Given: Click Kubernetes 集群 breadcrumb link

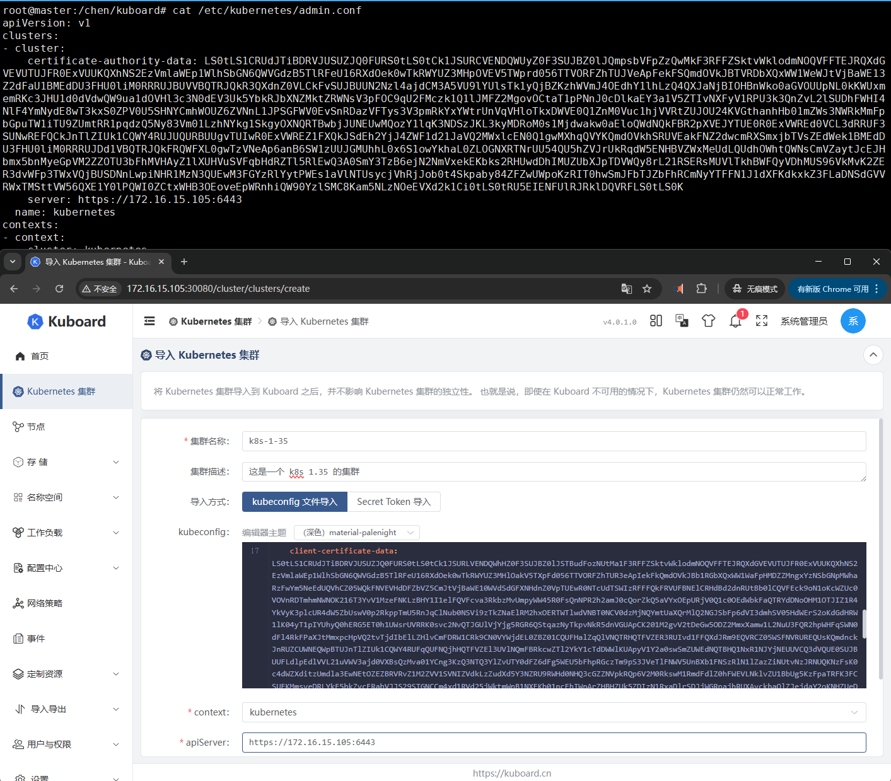Looking at the screenshot, I should coord(210,321).
